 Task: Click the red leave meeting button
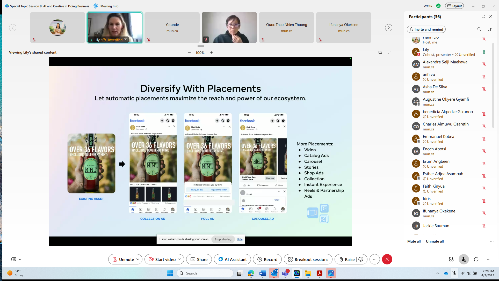(387, 259)
